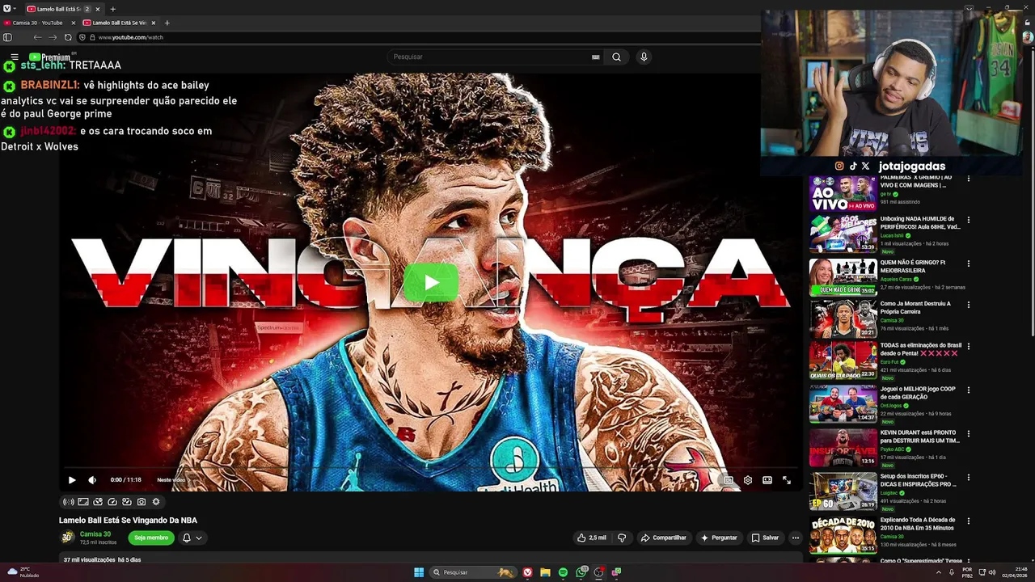Open options for KEVIN DURANT está PRONTO video
The width and height of the screenshot is (1035, 582).
[x=969, y=434]
